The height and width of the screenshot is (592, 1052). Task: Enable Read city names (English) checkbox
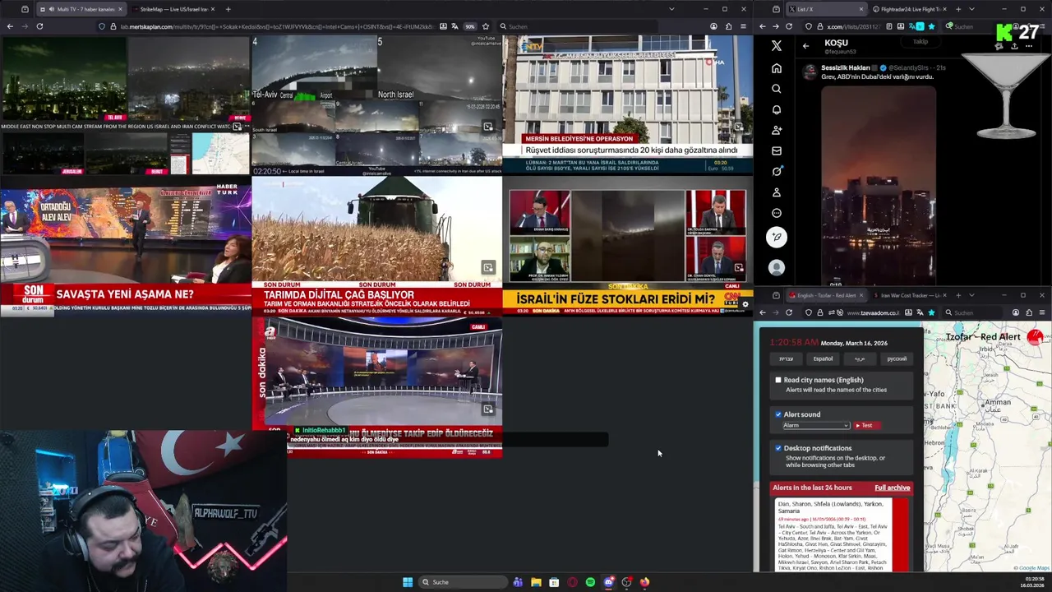tap(778, 380)
